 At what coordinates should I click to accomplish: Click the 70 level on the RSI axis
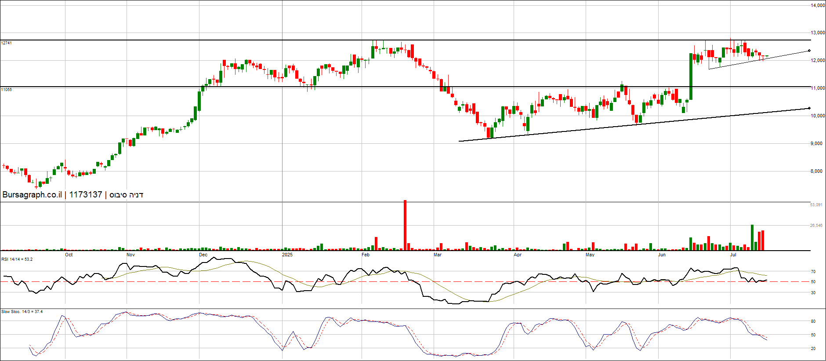tap(813, 272)
